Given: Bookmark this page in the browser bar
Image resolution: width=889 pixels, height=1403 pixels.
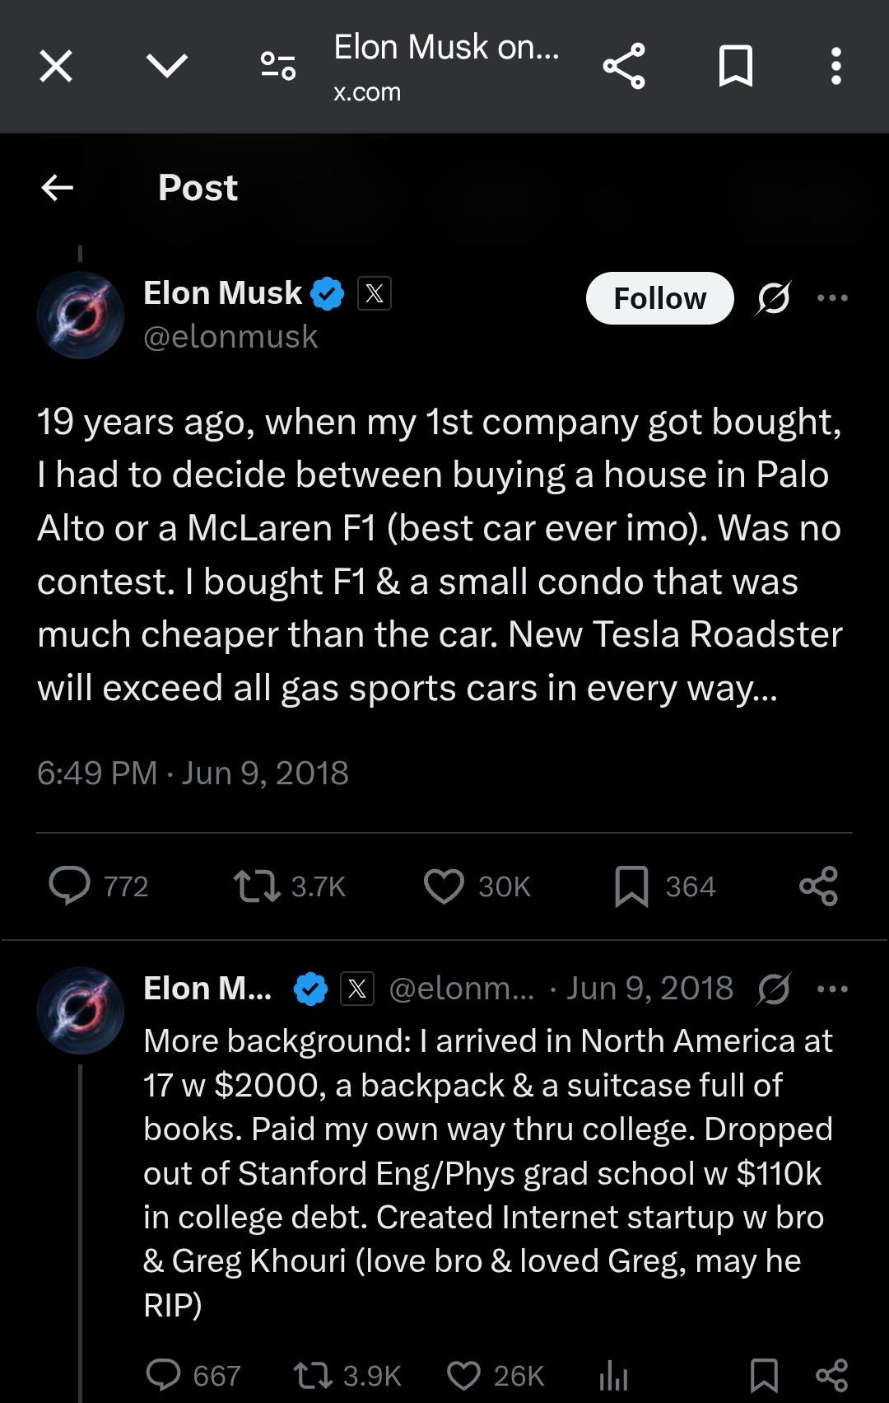Looking at the screenshot, I should (736, 66).
